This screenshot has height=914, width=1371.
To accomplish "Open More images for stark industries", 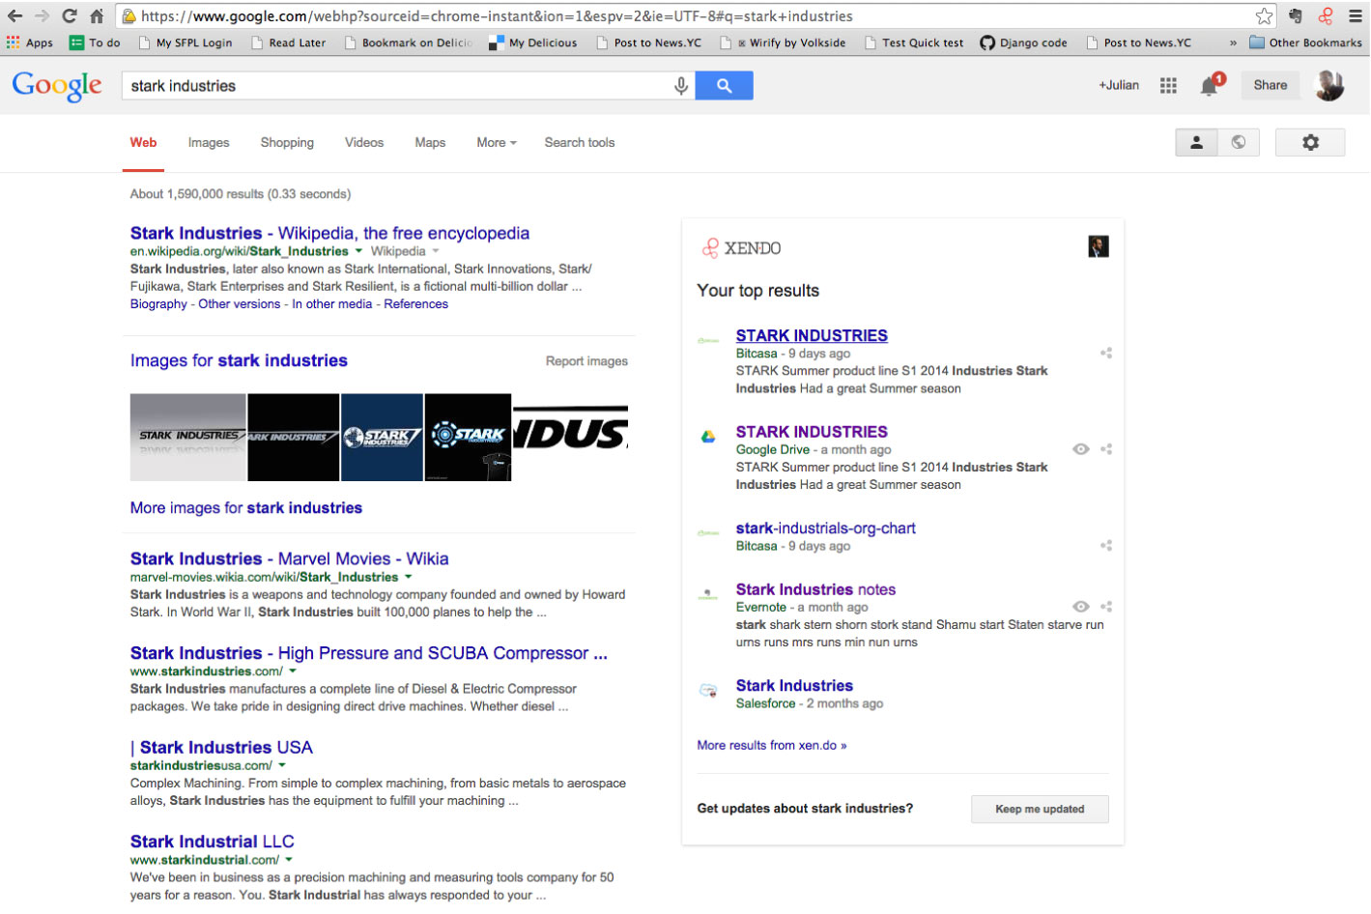I will pos(246,508).
